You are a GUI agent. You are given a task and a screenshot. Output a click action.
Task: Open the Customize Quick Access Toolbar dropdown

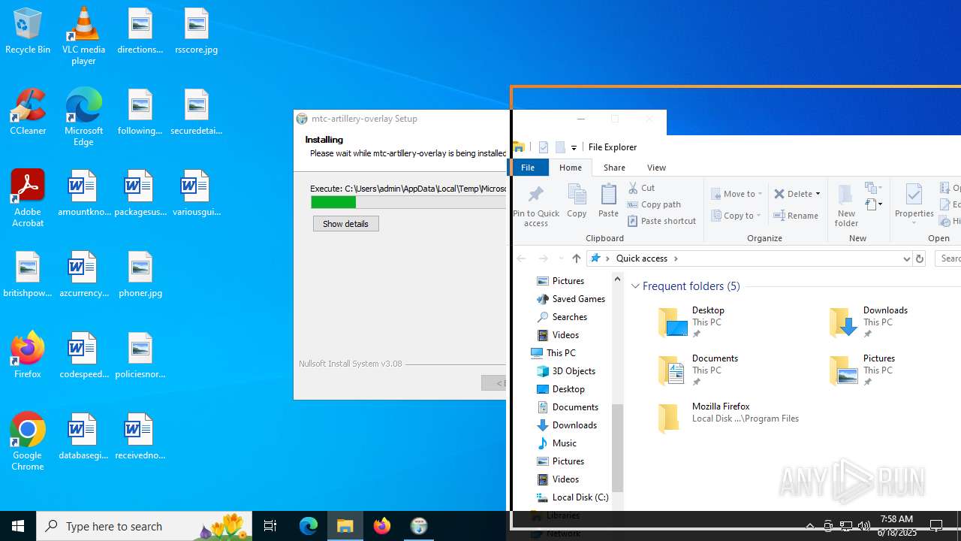click(x=574, y=147)
